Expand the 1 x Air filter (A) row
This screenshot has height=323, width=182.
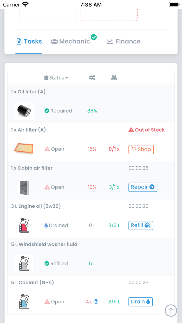[x=28, y=130]
